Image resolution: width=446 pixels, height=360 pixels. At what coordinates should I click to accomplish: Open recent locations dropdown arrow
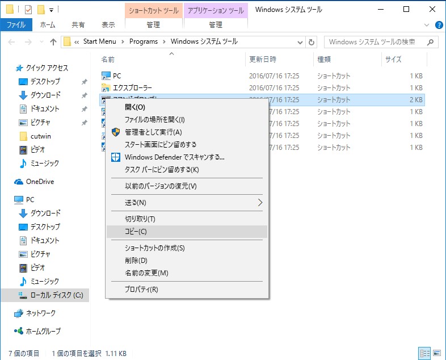tap(41, 42)
